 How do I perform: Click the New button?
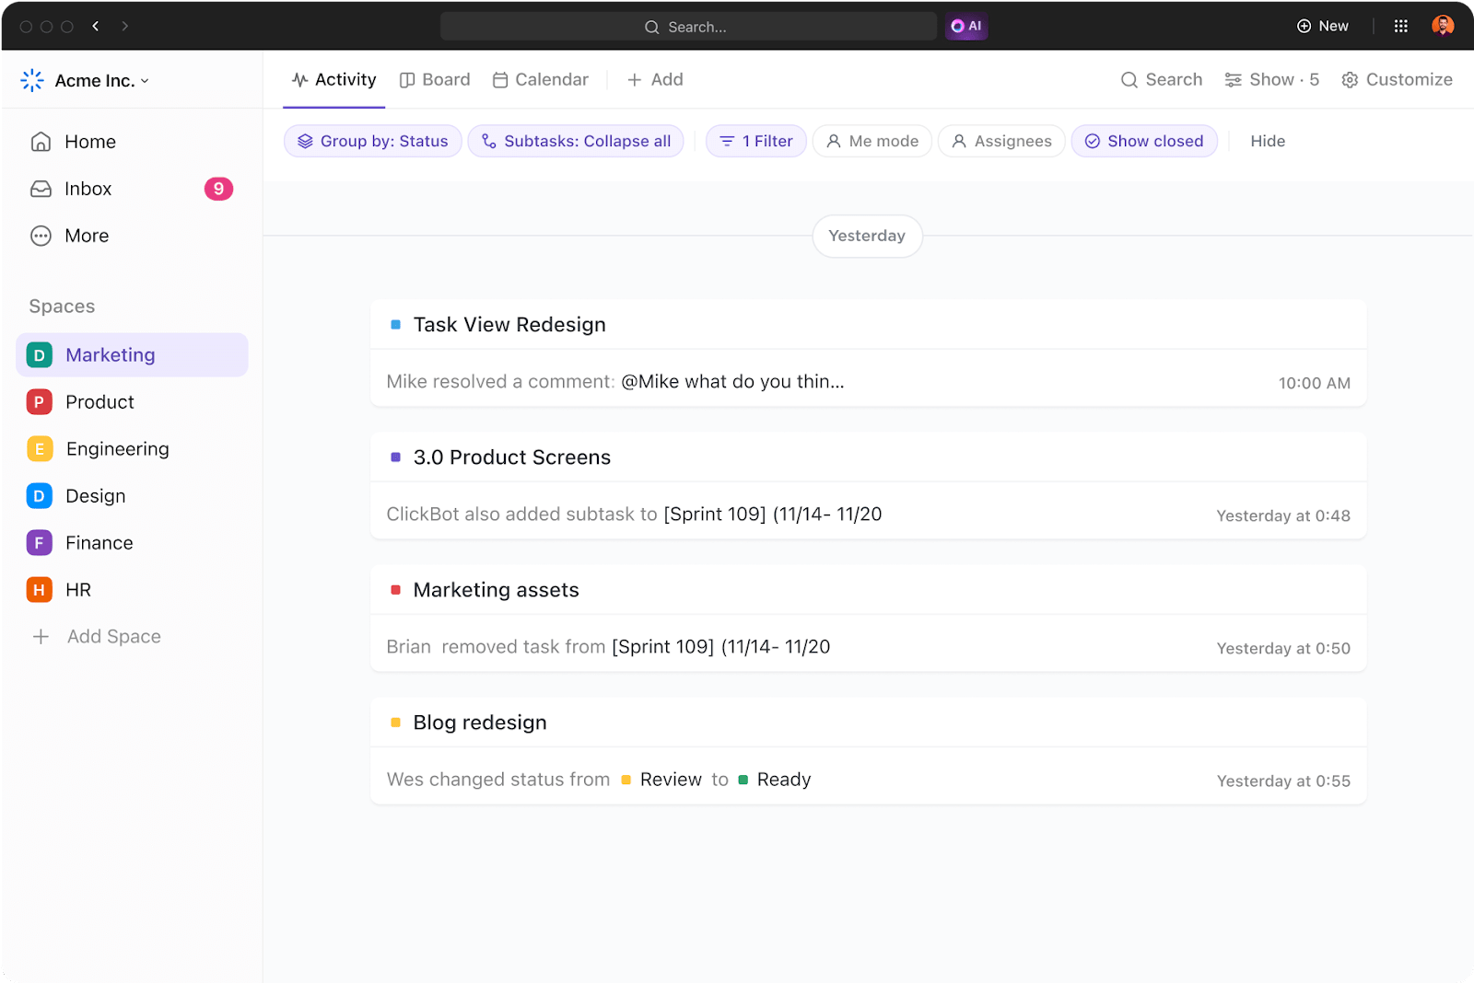(x=1323, y=26)
